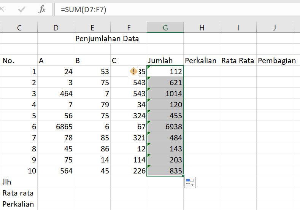The image size is (300, 210).
Task: Select the cell showing 1014 in Jumlah column
Action: tap(165, 94)
